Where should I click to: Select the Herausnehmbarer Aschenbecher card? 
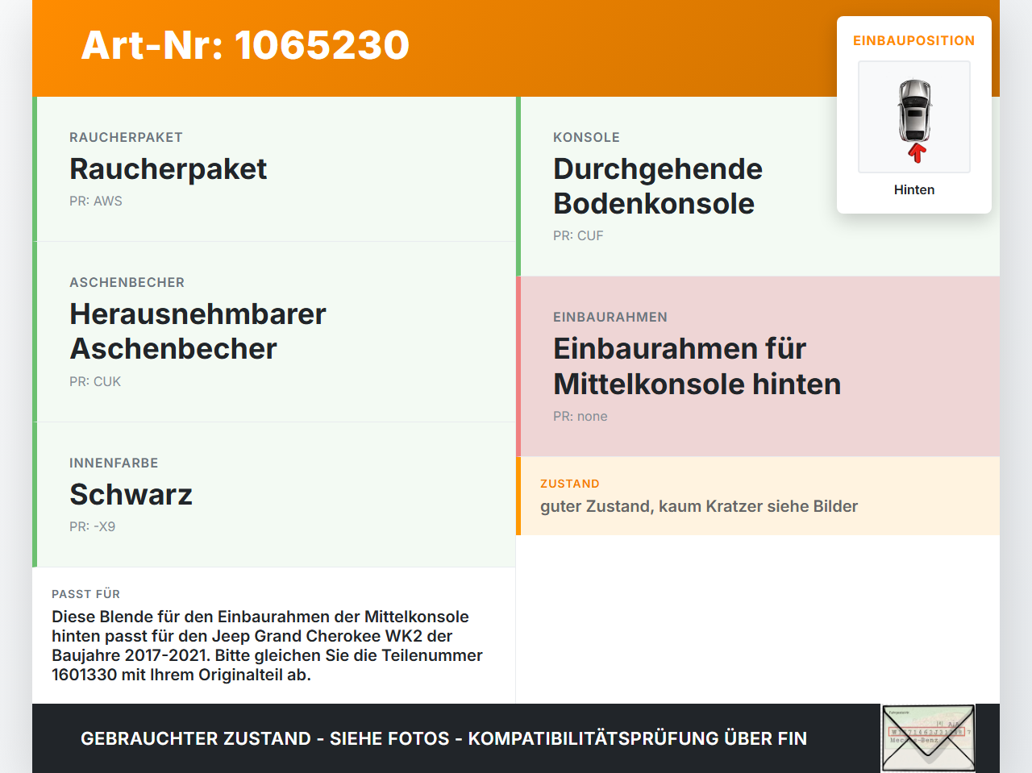(274, 332)
